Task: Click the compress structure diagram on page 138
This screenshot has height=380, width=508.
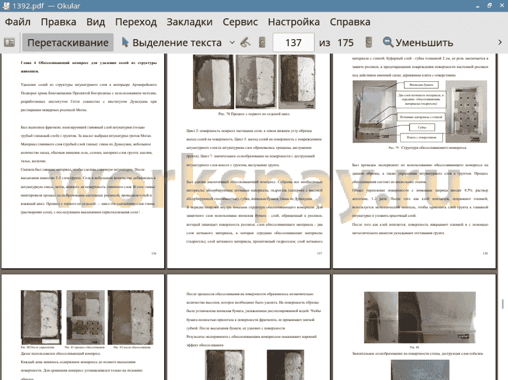Action: (420, 111)
